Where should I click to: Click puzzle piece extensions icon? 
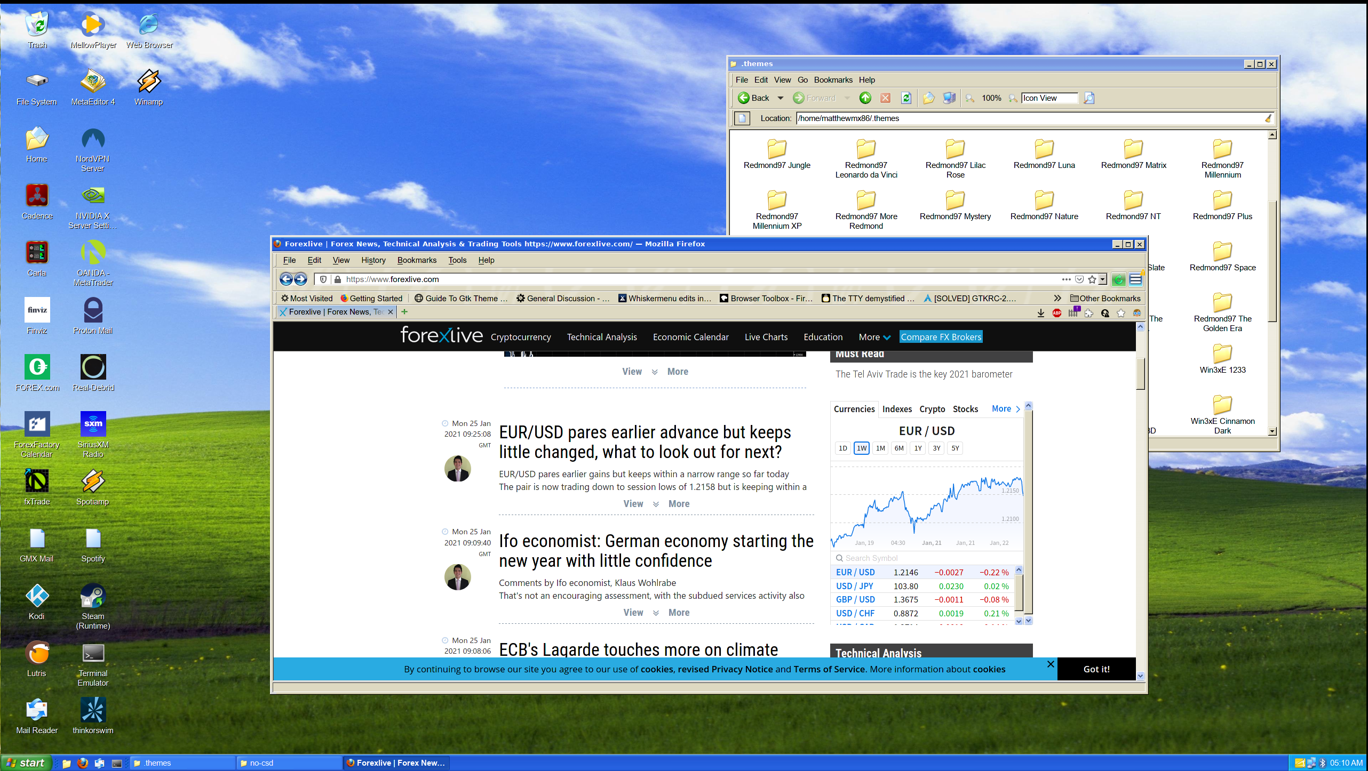(x=1089, y=313)
